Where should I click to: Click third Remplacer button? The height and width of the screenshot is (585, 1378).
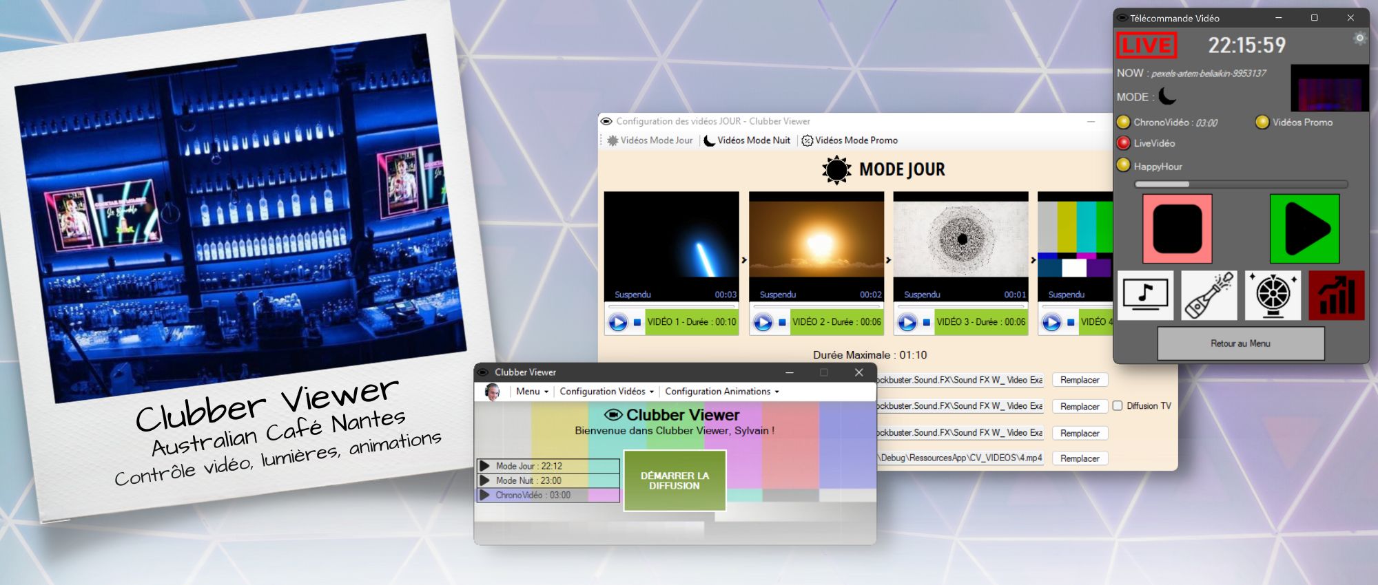1080,433
